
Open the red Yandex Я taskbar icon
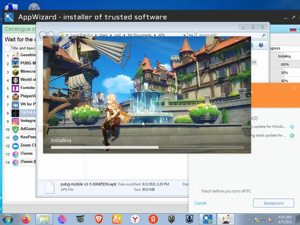click(x=153, y=219)
